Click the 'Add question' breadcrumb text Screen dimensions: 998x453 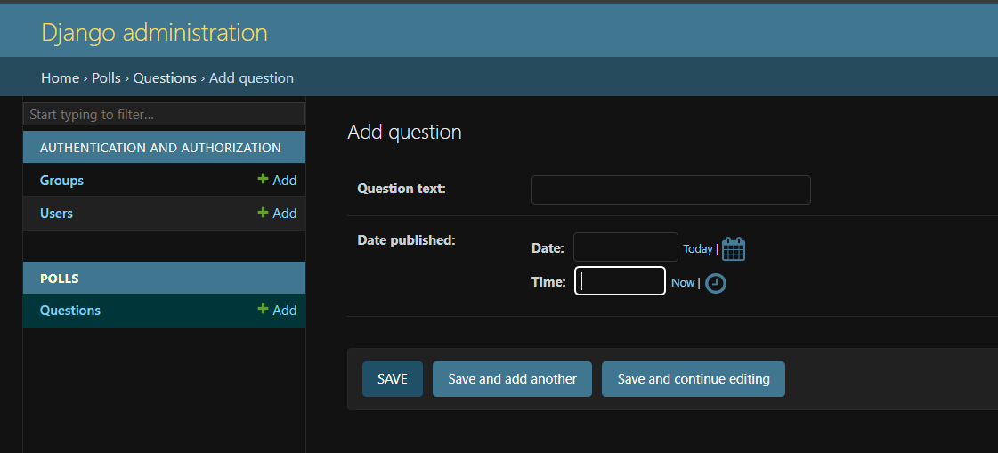(251, 77)
